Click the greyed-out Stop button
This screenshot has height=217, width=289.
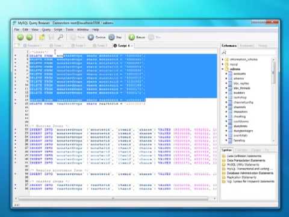[x=155, y=37]
